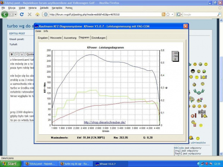Open the Zakładki menu
Image resolution: width=223 pixels, height=167 pixels.
point(44,8)
